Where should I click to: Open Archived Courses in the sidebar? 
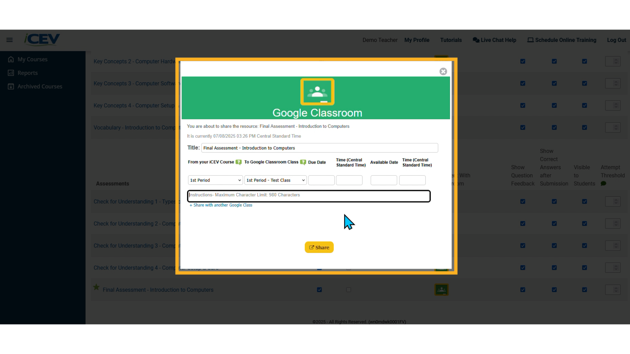coord(40,87)
